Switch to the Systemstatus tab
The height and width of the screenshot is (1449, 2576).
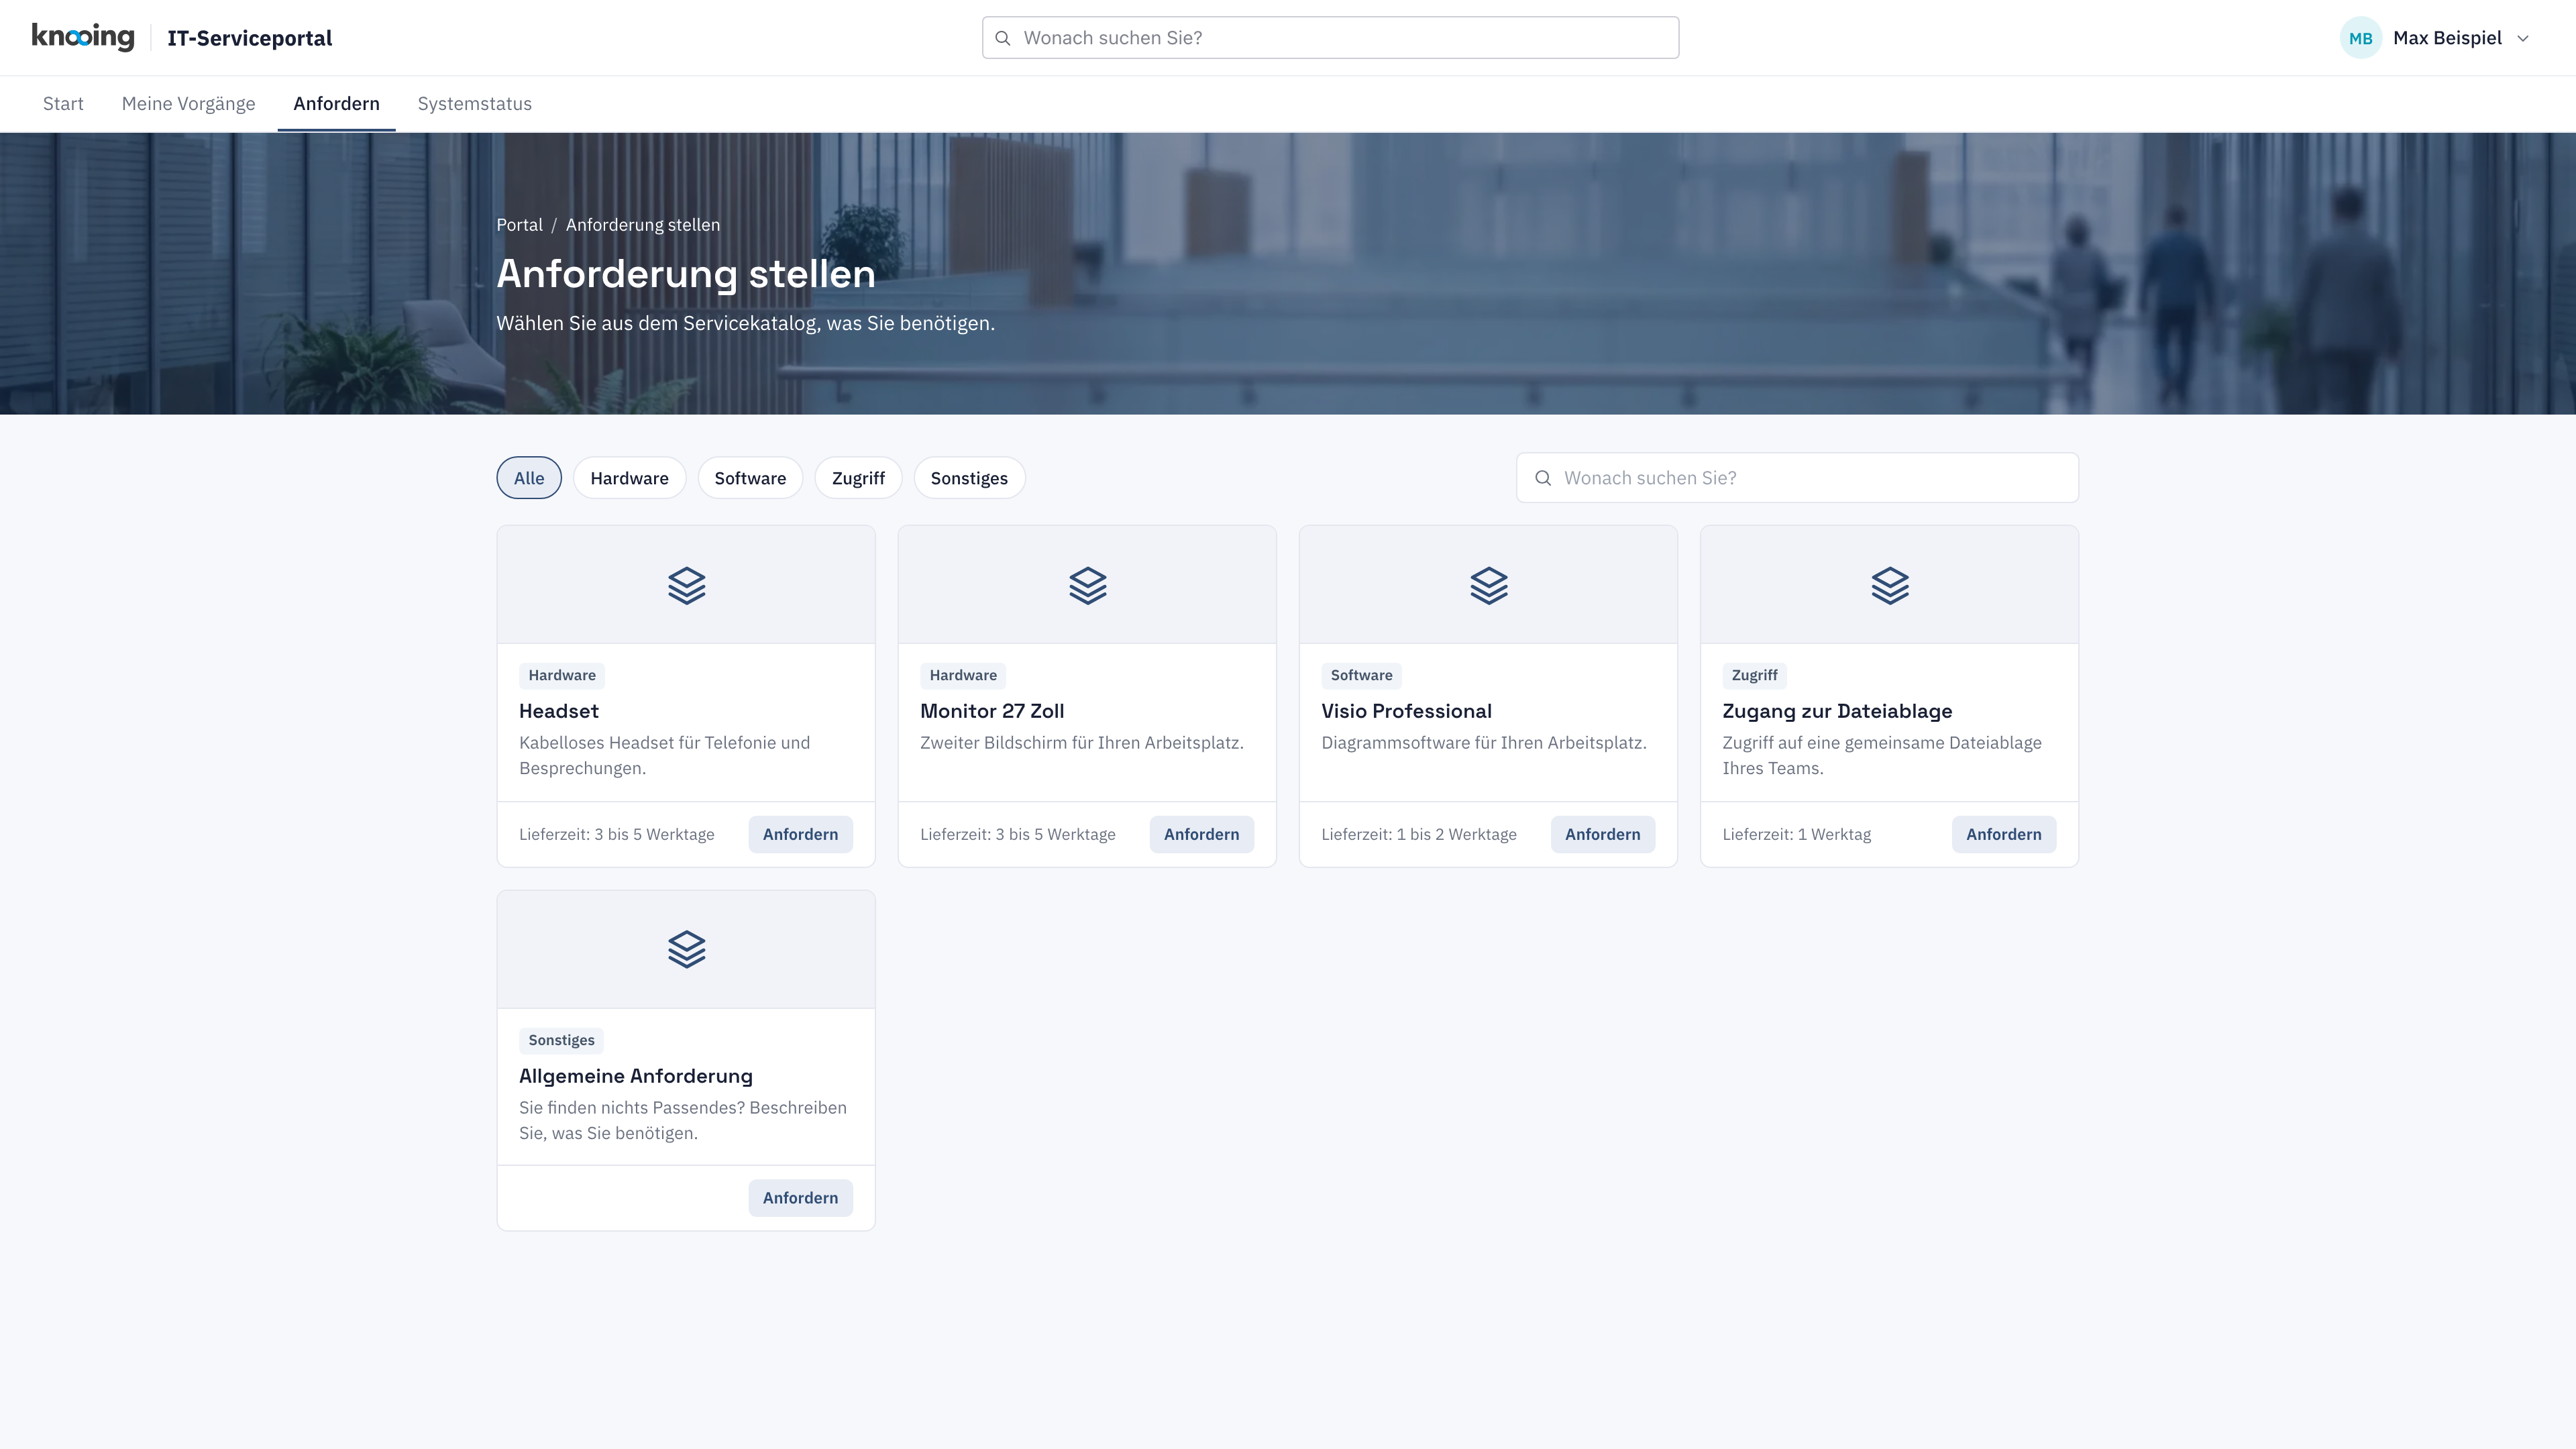point(474,104)
